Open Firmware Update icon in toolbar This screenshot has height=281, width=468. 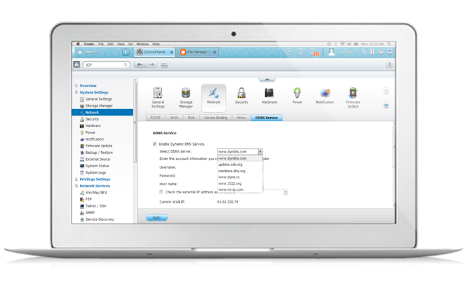click(x=352, y=97)
